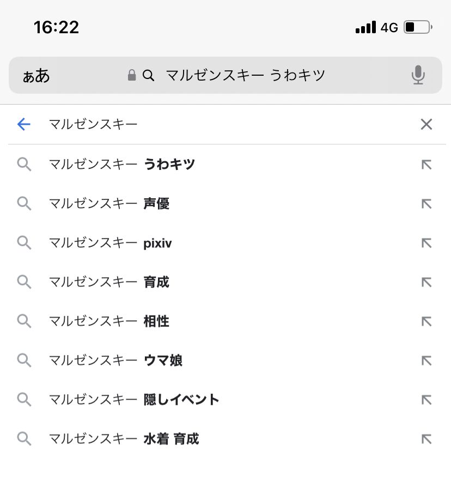This screenshot has width=451, height=487.
Task: Tap the magnifier icon beside ウマ娘
Action: pyautogui.click(x=24, y=361)
